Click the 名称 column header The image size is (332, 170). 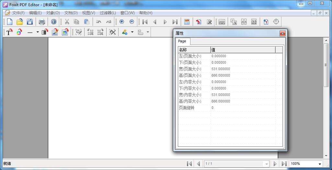coord(194,50)
